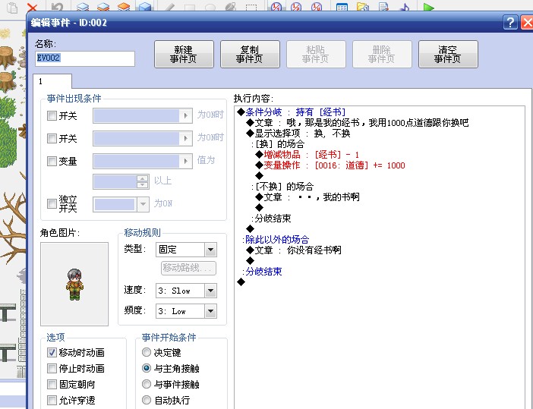Click the 新建事件页 button

click(x=184, y=55)
